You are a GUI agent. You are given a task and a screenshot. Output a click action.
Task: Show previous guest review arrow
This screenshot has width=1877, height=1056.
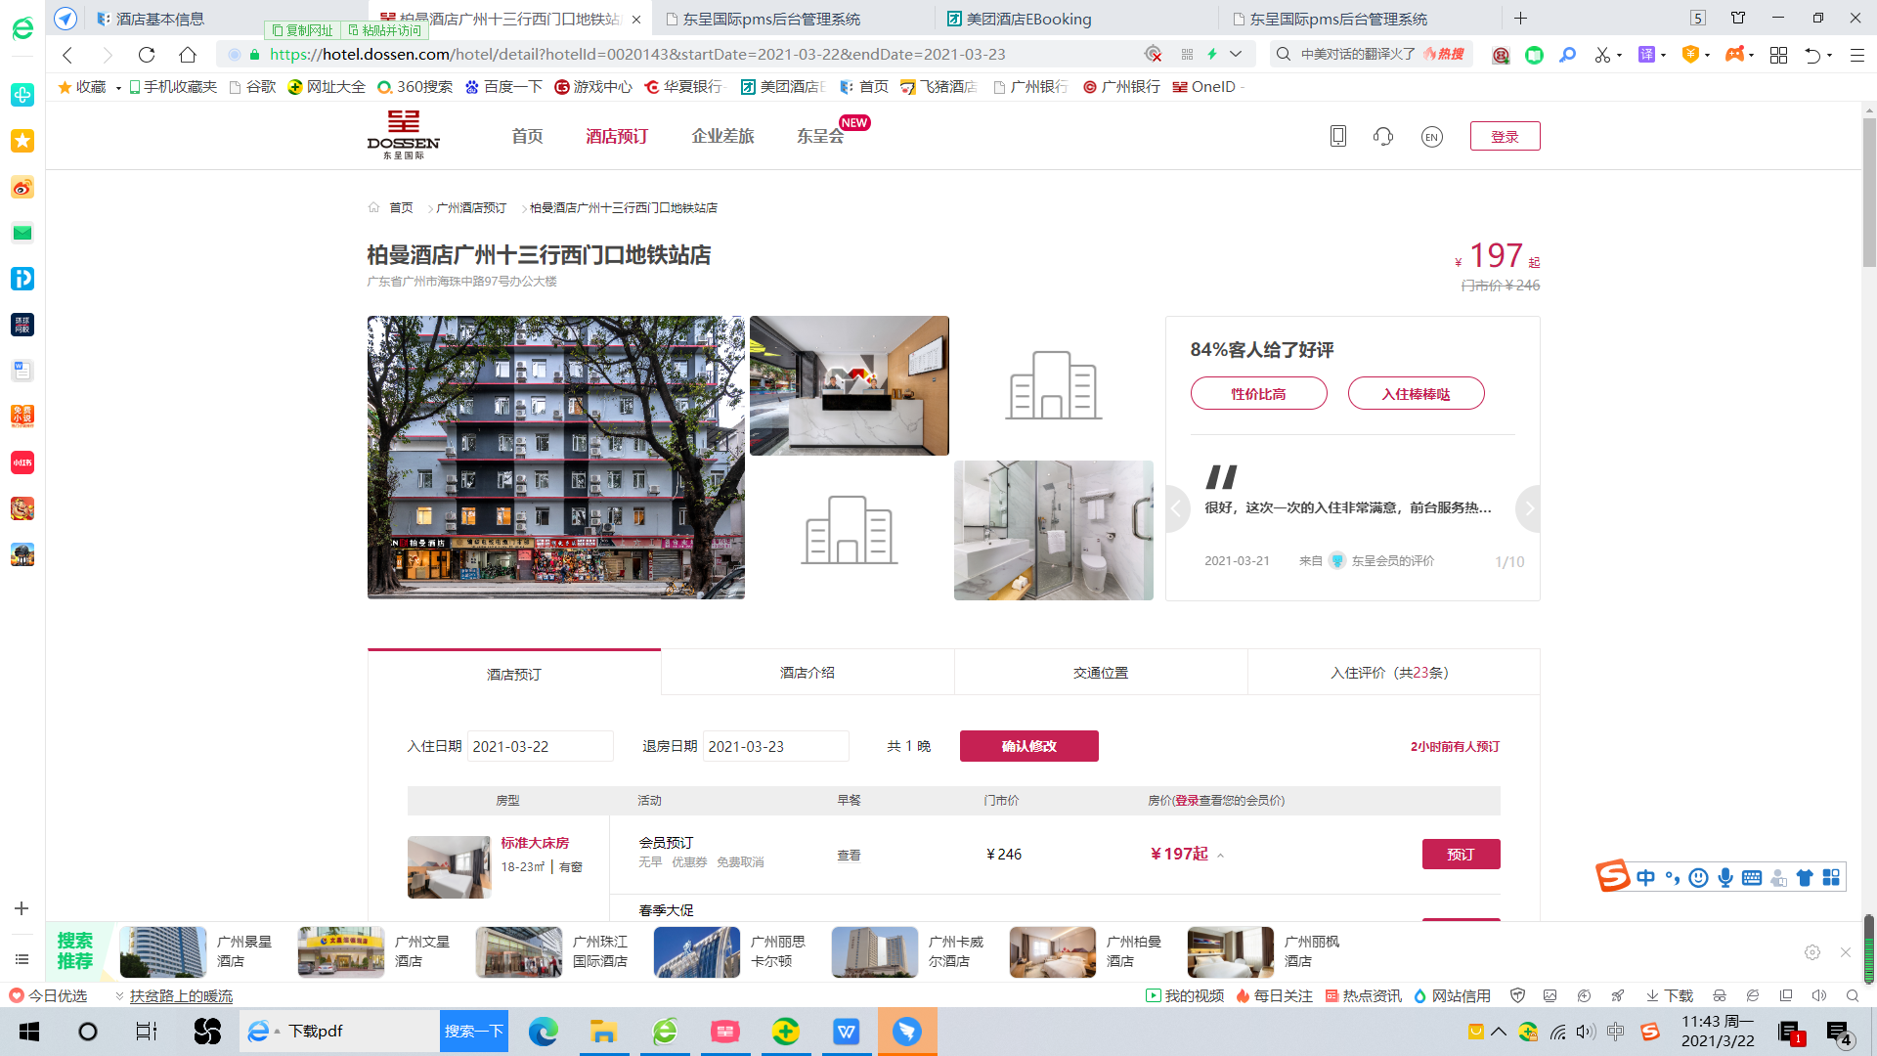(x=1177, y=508)
